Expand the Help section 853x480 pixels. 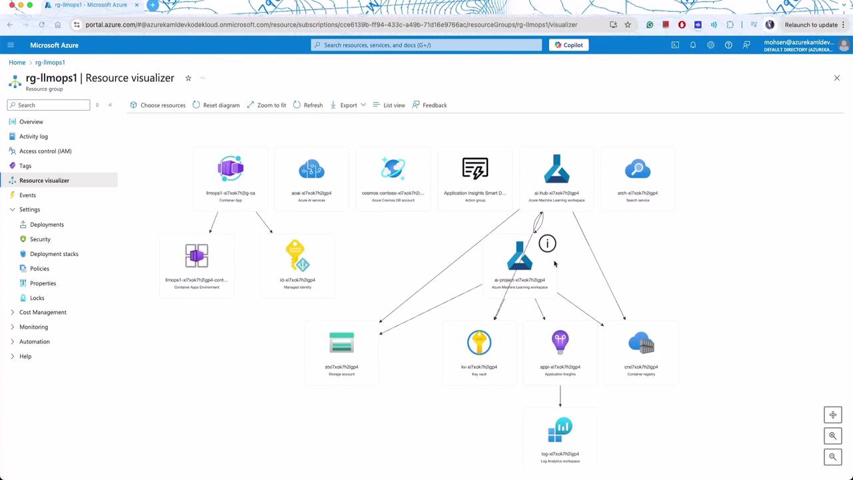(x=12, y=356)
